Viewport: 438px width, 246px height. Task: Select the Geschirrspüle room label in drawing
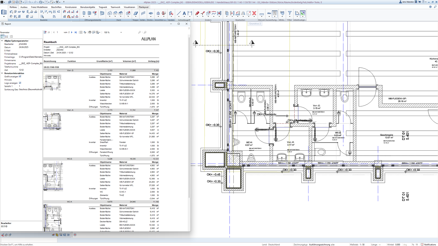coord(386,135)
